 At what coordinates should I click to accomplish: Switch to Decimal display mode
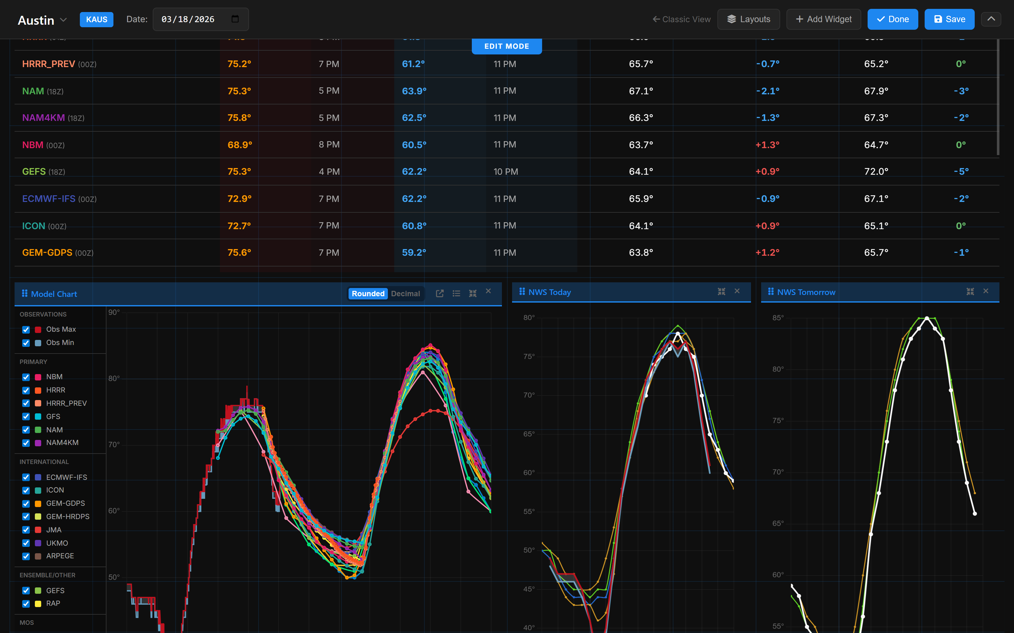click(x=405, y=293)
